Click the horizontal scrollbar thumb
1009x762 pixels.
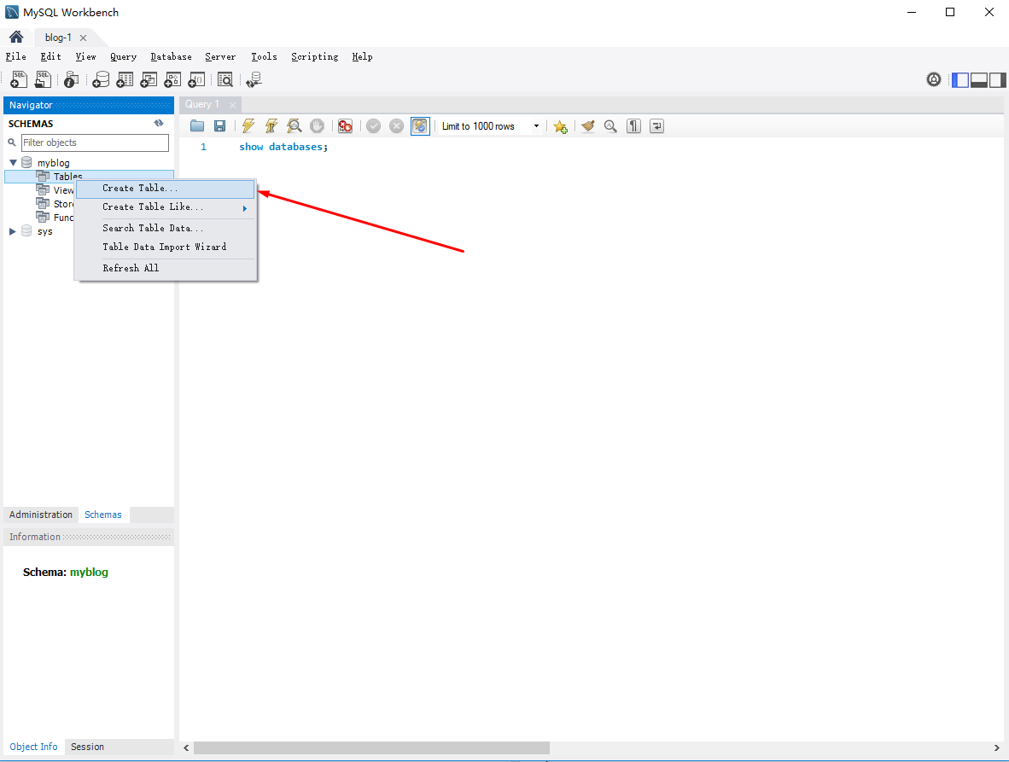[371, 747]
